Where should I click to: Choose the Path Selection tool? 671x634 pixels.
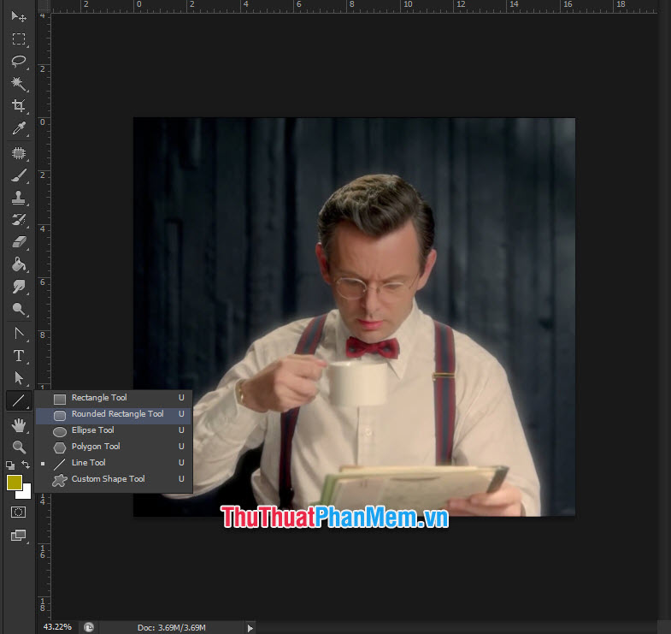coord(19,378)
